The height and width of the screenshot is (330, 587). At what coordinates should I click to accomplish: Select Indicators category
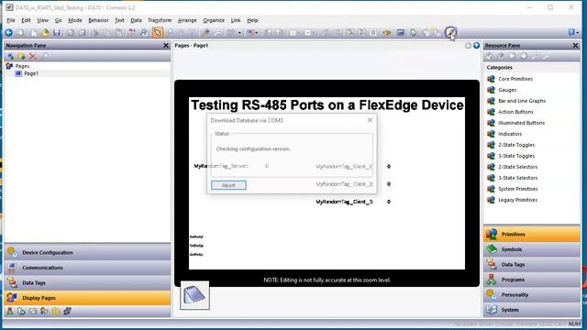510,134
